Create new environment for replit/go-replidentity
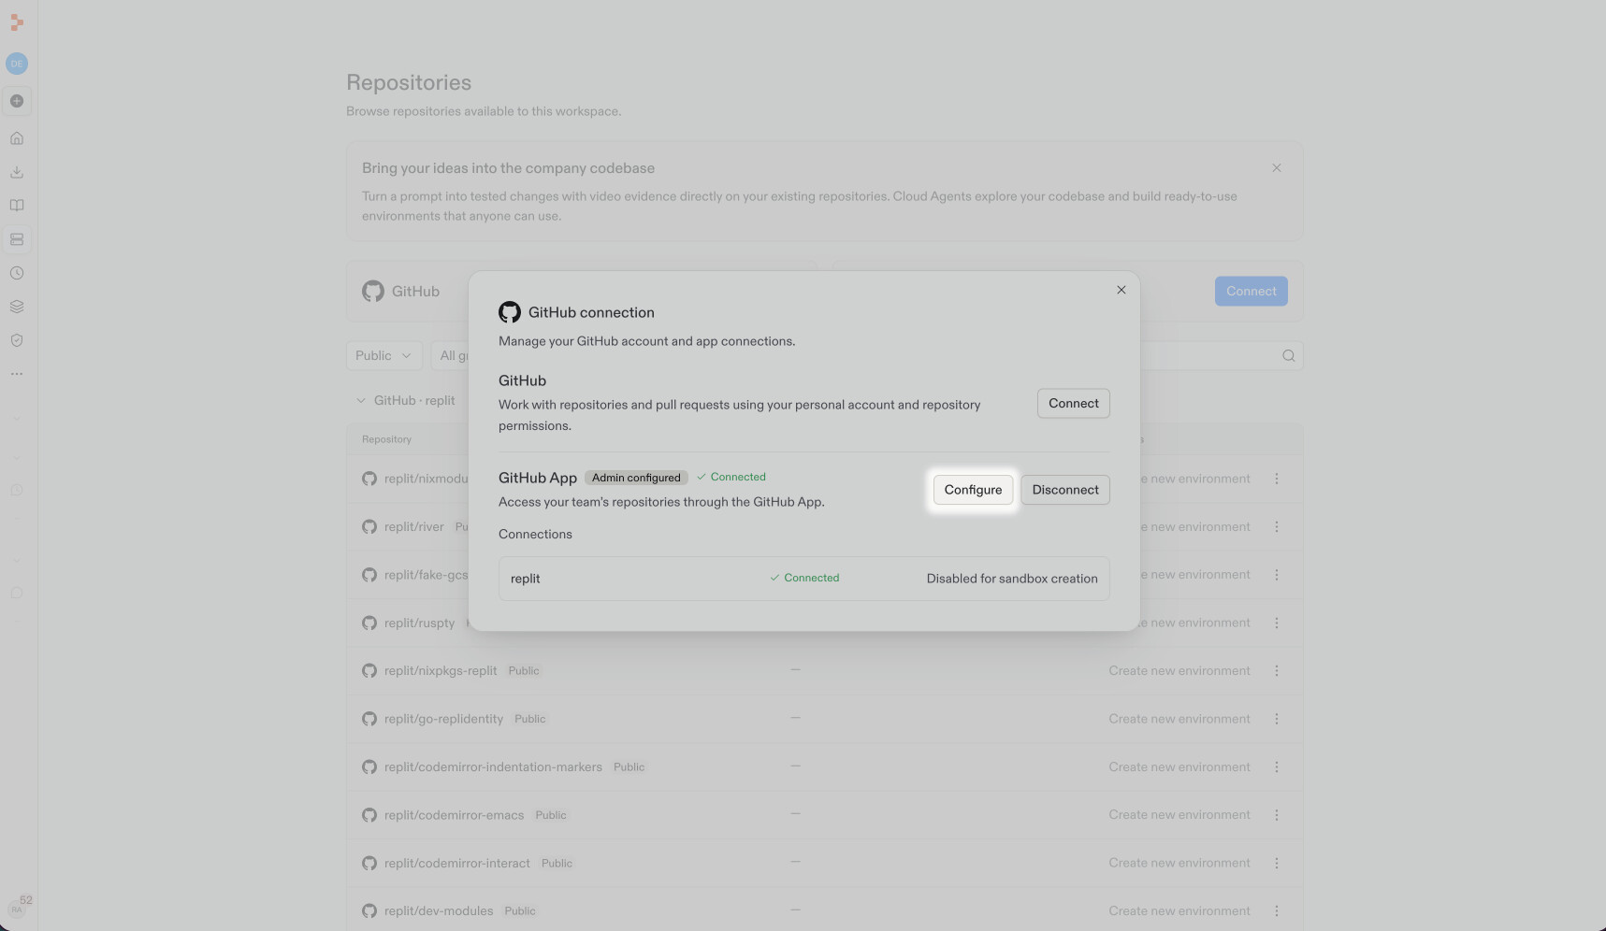This screenshot has width=1606, height=931. coord(1179,719)
